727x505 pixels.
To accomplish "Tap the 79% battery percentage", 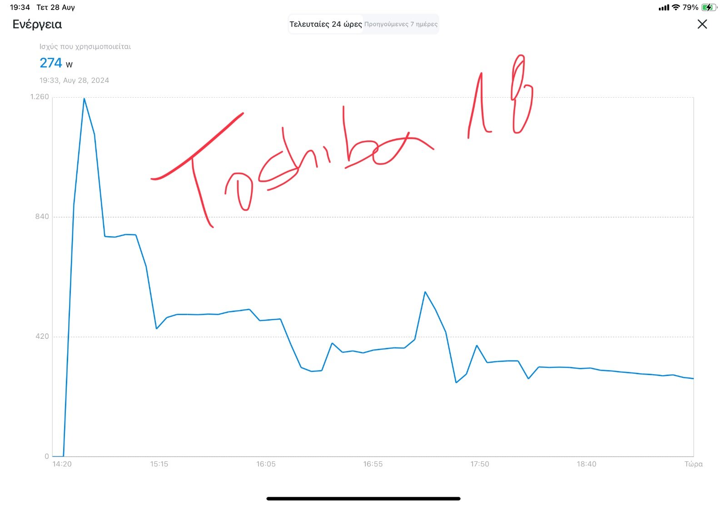I will tap(690, 7).
